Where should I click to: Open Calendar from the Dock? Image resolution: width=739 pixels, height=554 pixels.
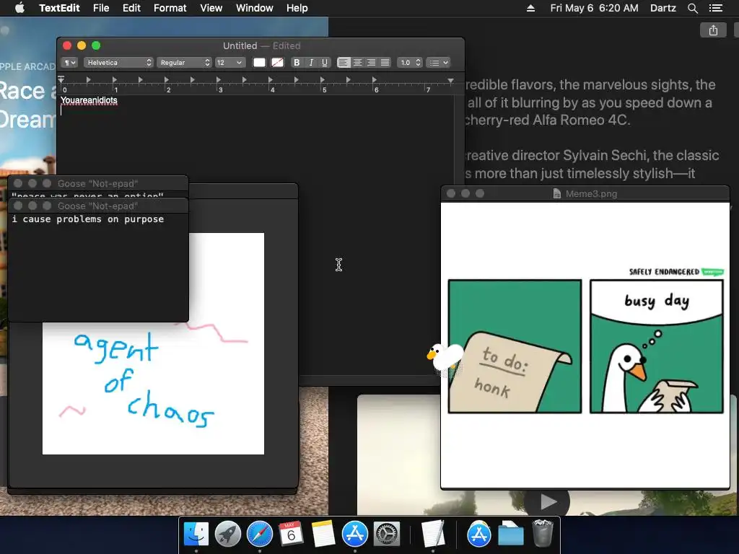pos(292,535)
